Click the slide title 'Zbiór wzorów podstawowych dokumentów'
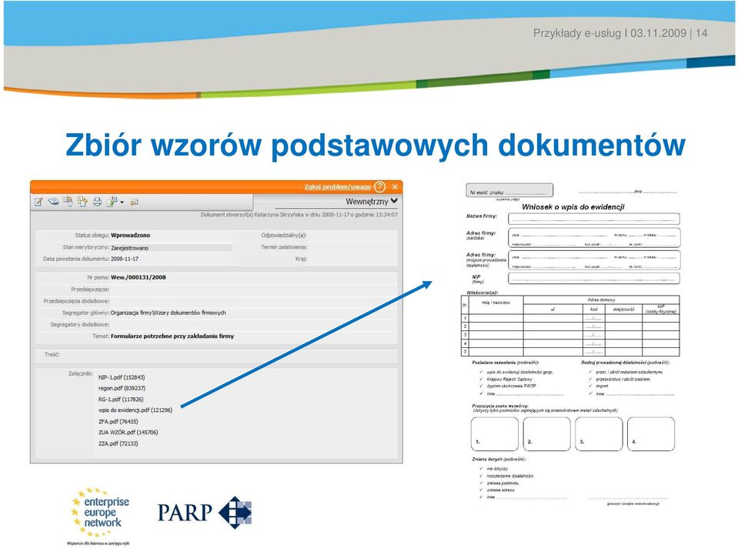The image size is (738, 549). coord(375,145)
